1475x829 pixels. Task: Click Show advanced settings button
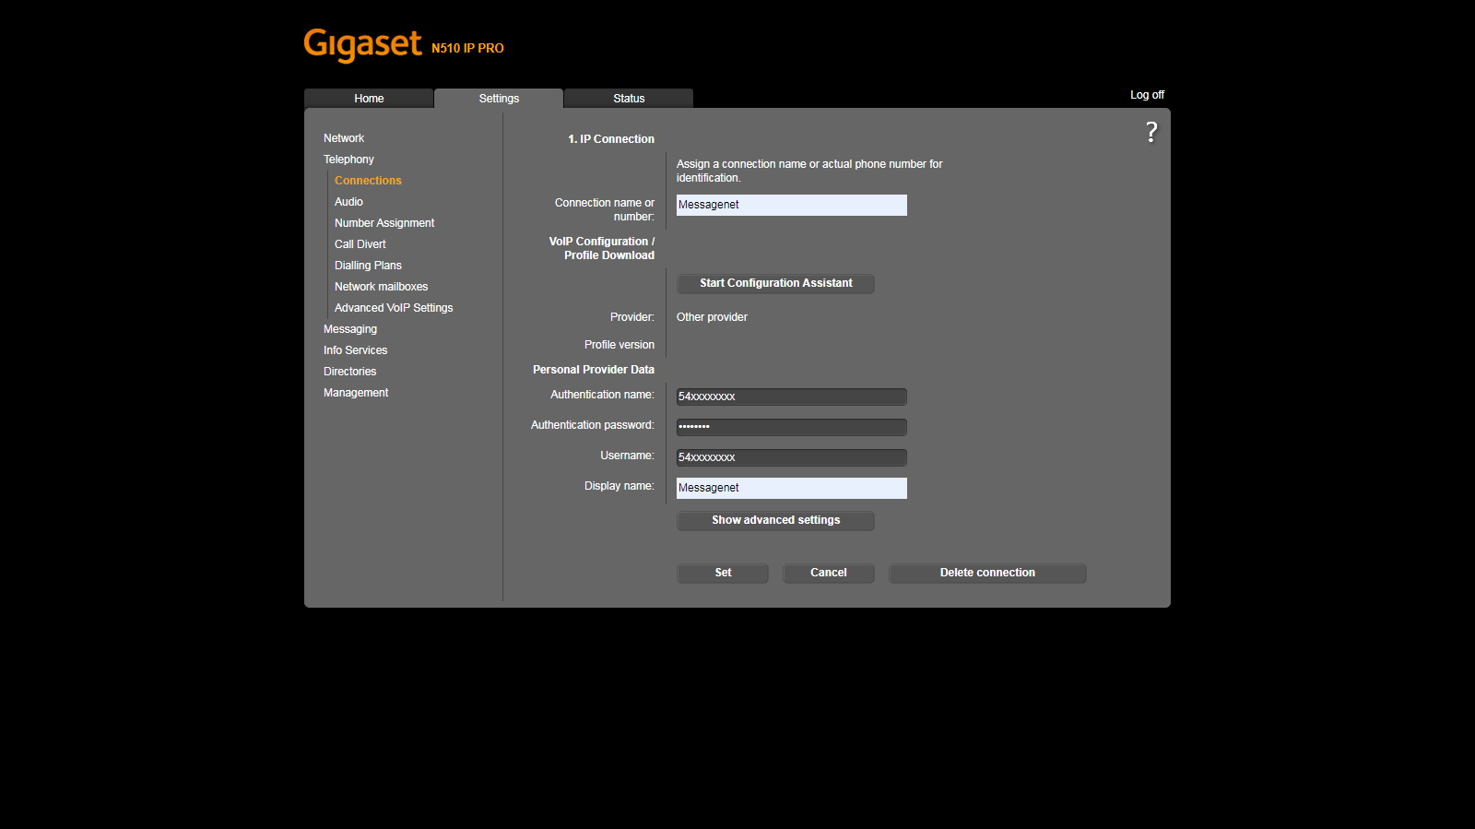pos(775,520)
